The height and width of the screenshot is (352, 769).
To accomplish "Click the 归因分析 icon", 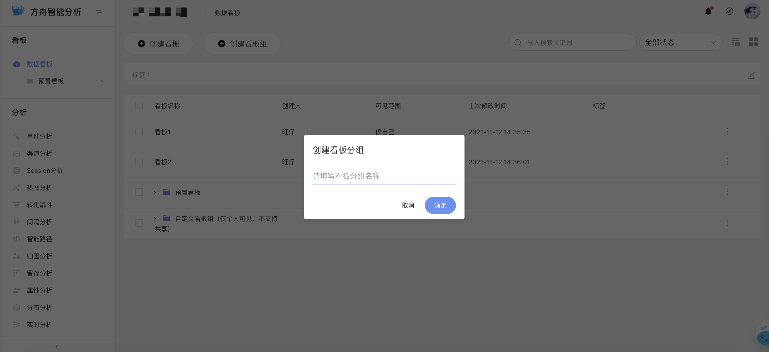I will point(16,256).
